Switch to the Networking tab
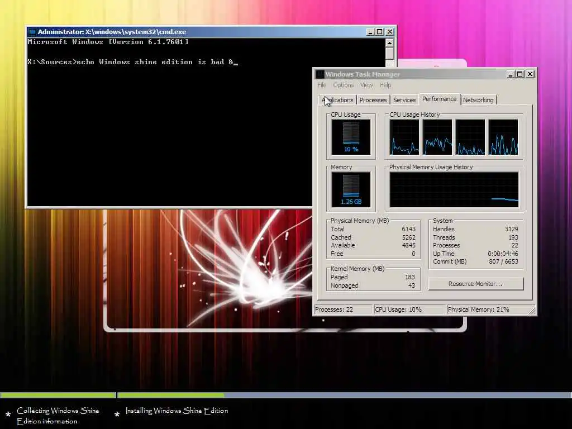The height and width of the screenshot is (429, 572). [x=478, y=100]
